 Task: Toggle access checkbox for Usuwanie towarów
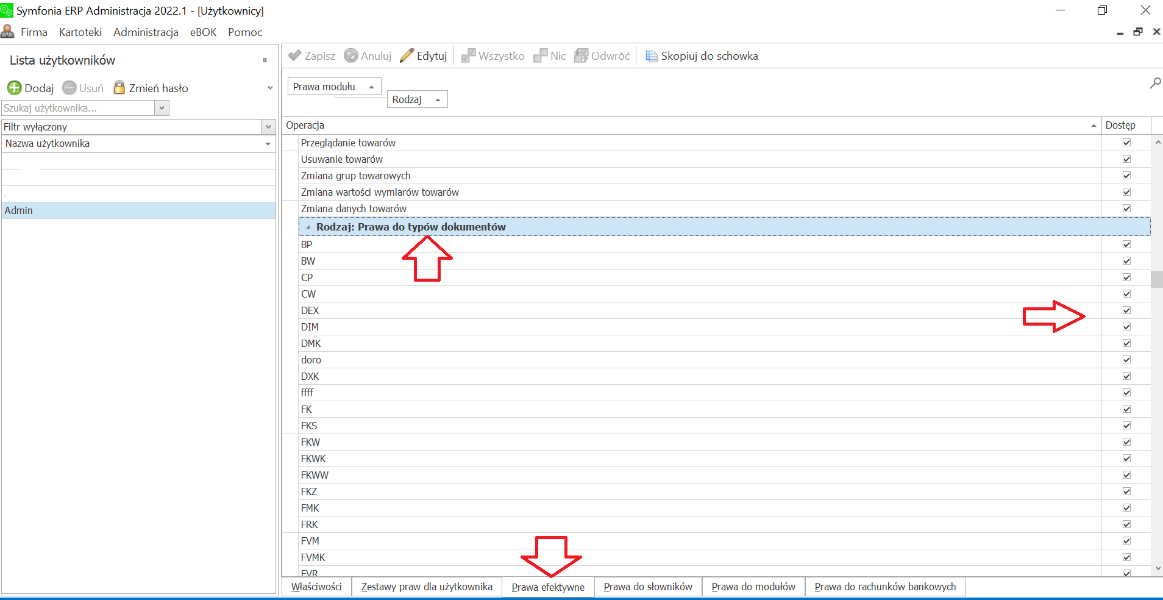click(x=1126, y=159)
